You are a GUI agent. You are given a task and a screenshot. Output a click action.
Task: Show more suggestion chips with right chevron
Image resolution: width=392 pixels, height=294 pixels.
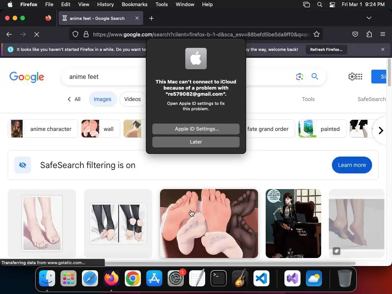tap(381, 130)
